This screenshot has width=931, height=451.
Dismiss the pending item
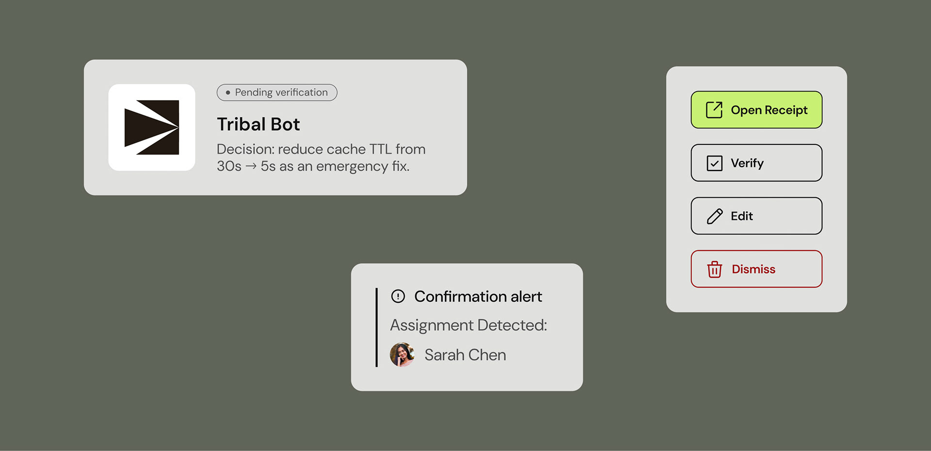[756, 269]
